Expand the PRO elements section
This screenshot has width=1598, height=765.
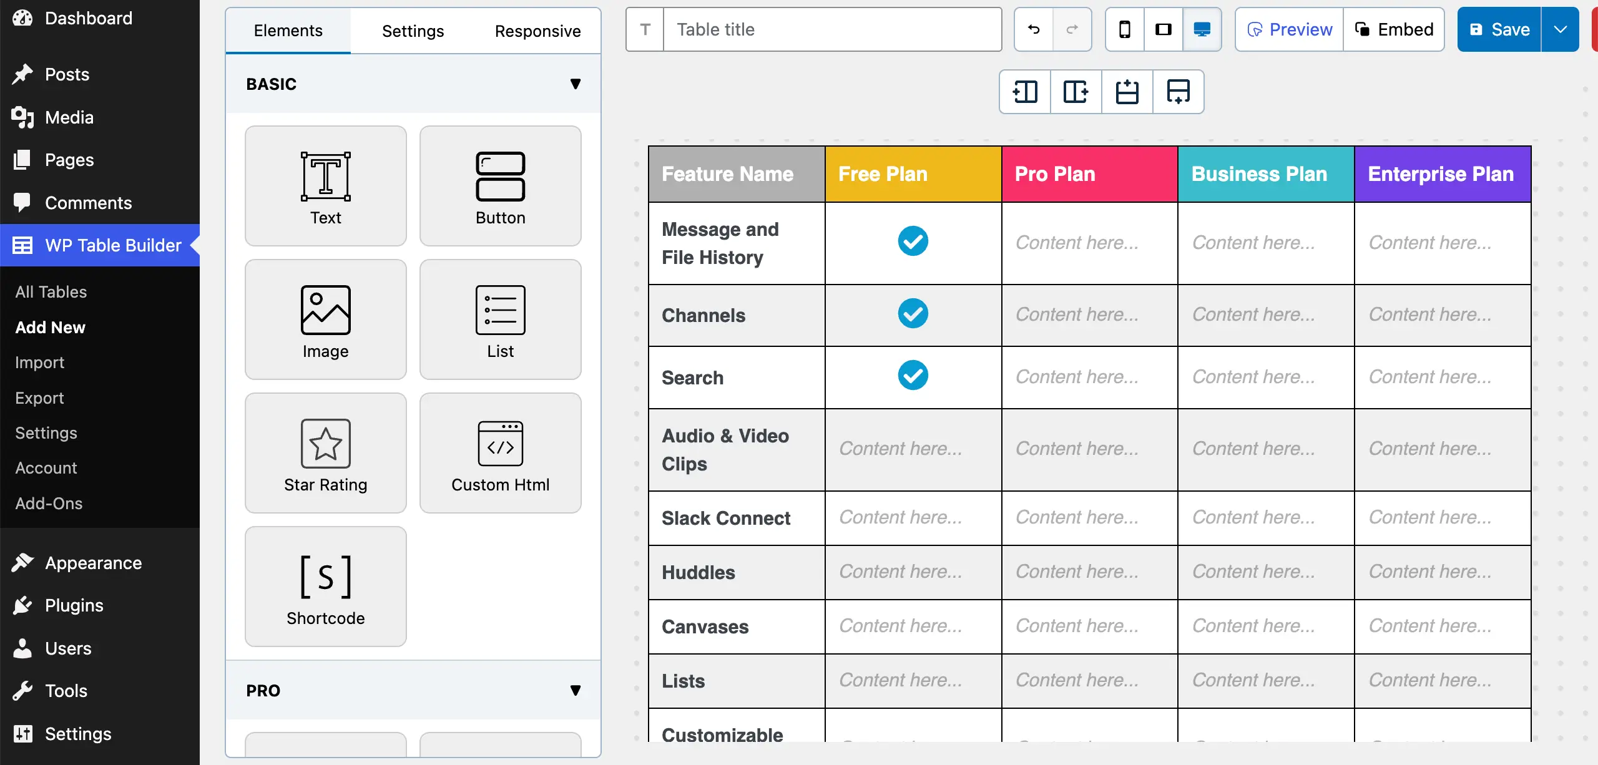[x=575, y=691]
